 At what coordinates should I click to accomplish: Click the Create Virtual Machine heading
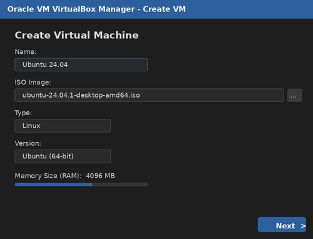[76, 35]
